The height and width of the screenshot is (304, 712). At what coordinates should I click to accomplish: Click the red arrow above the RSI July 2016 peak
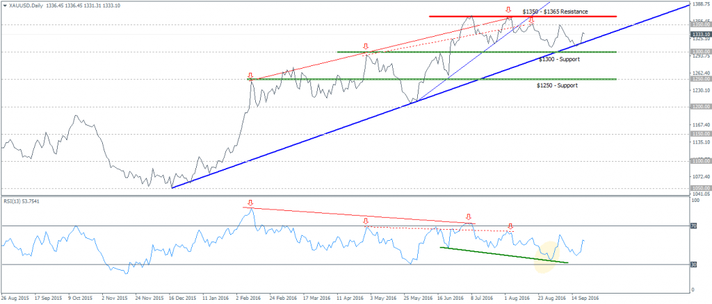468,217
